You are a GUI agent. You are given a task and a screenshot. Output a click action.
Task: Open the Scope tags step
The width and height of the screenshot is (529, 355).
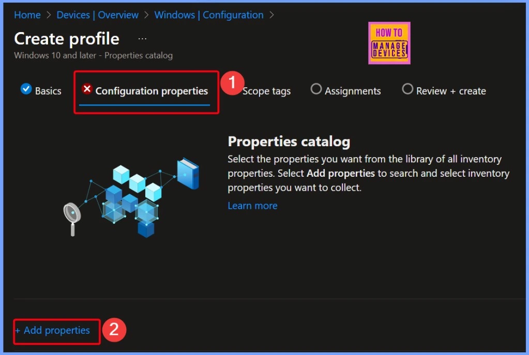click(x=266, y=91)
